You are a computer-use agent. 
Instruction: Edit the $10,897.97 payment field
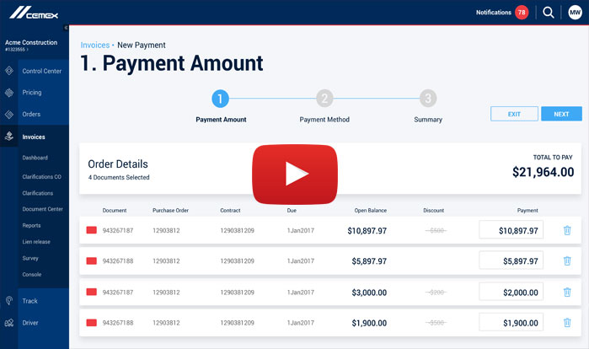click(511, 230)
